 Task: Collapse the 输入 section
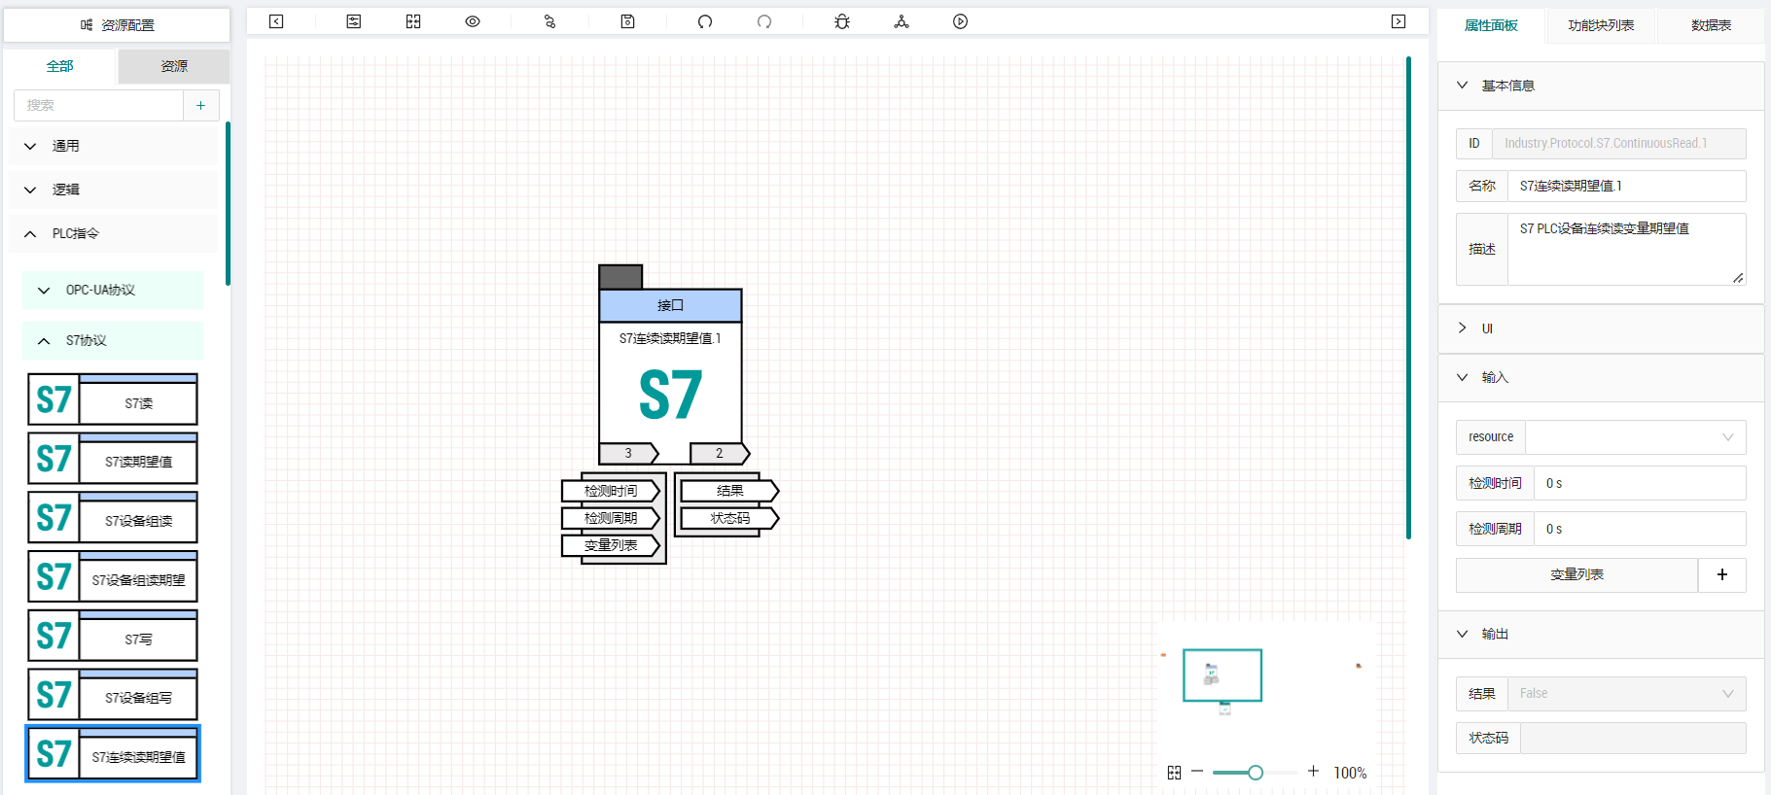pos(1601,377)
